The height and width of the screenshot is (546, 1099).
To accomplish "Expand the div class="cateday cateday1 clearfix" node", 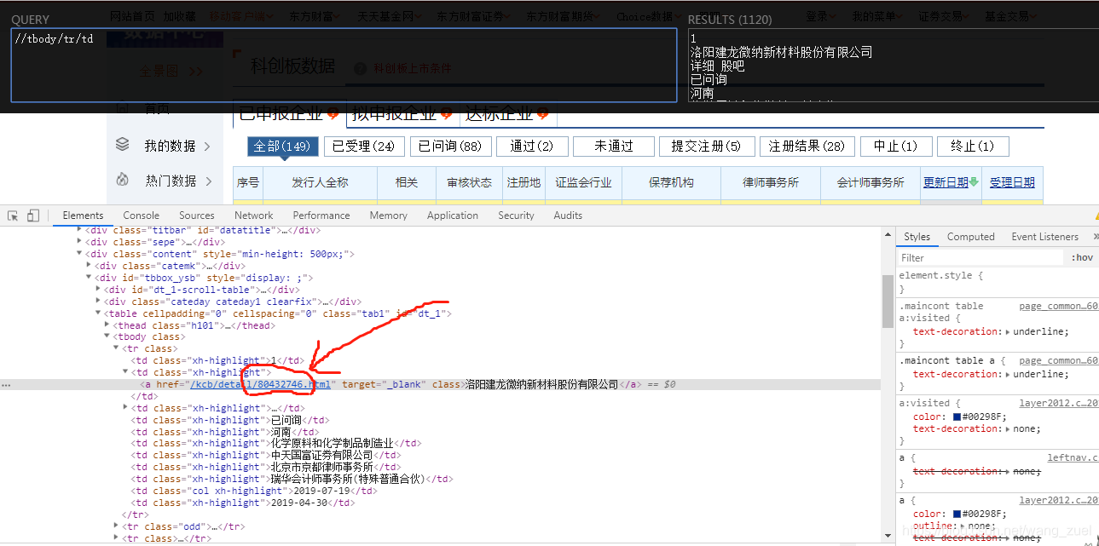I will pyautogui.click(x=98, y=302).
